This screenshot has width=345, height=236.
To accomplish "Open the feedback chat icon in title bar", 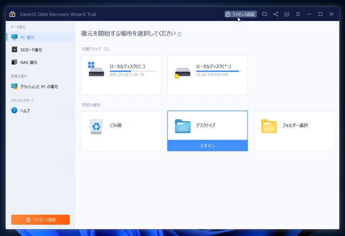I will pos(265,14).
